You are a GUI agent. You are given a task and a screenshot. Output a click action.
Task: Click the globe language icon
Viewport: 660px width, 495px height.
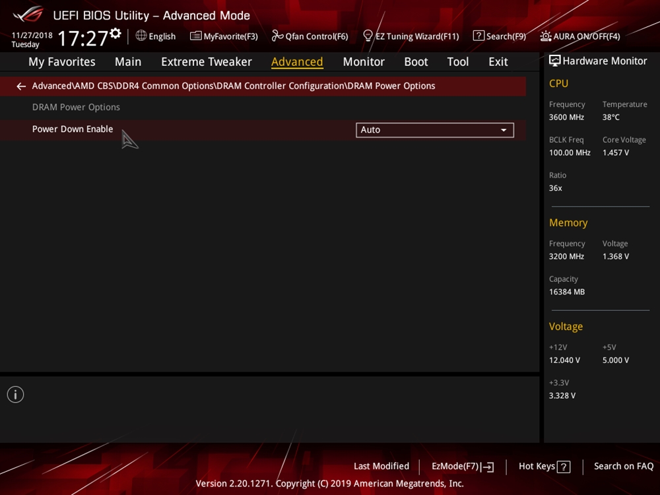[x=141, y=36]
